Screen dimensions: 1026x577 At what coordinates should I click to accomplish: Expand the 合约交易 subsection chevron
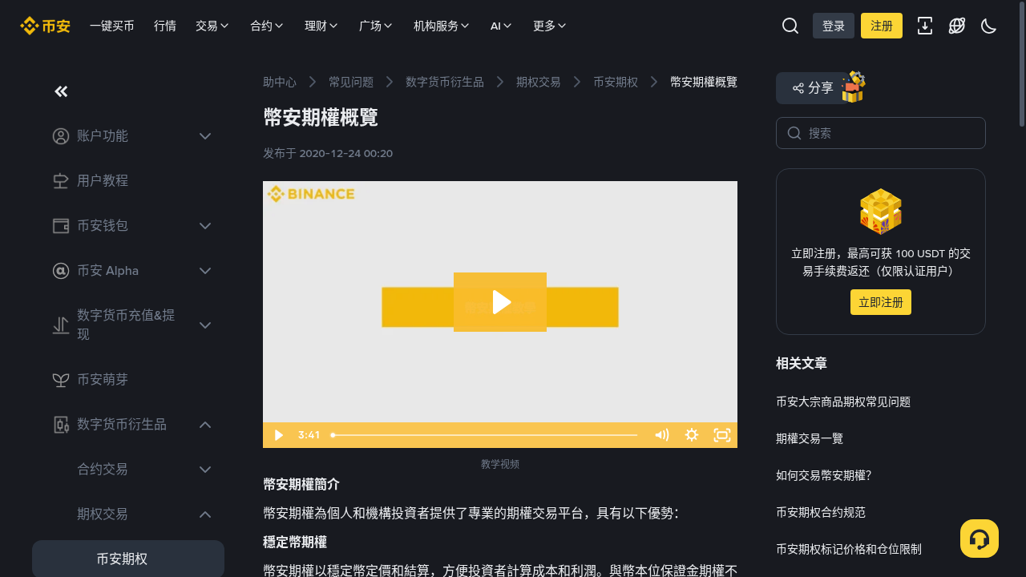pyautogui.click(x=205, y=470)
